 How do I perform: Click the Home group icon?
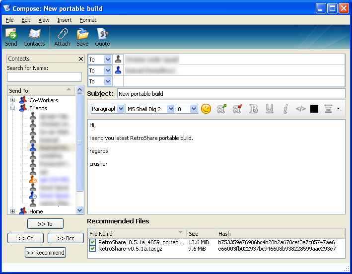point(23,211)
